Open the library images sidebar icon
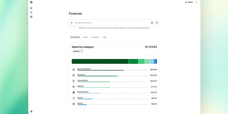 [x=31, y=17]
